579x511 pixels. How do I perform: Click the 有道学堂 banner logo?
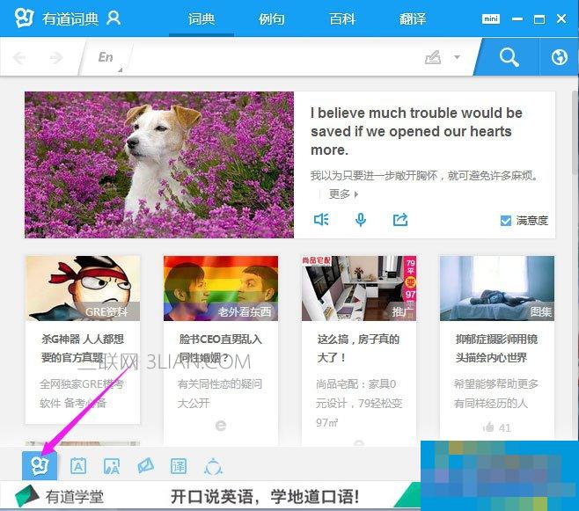pyautogui.click(x=59, y=497)
